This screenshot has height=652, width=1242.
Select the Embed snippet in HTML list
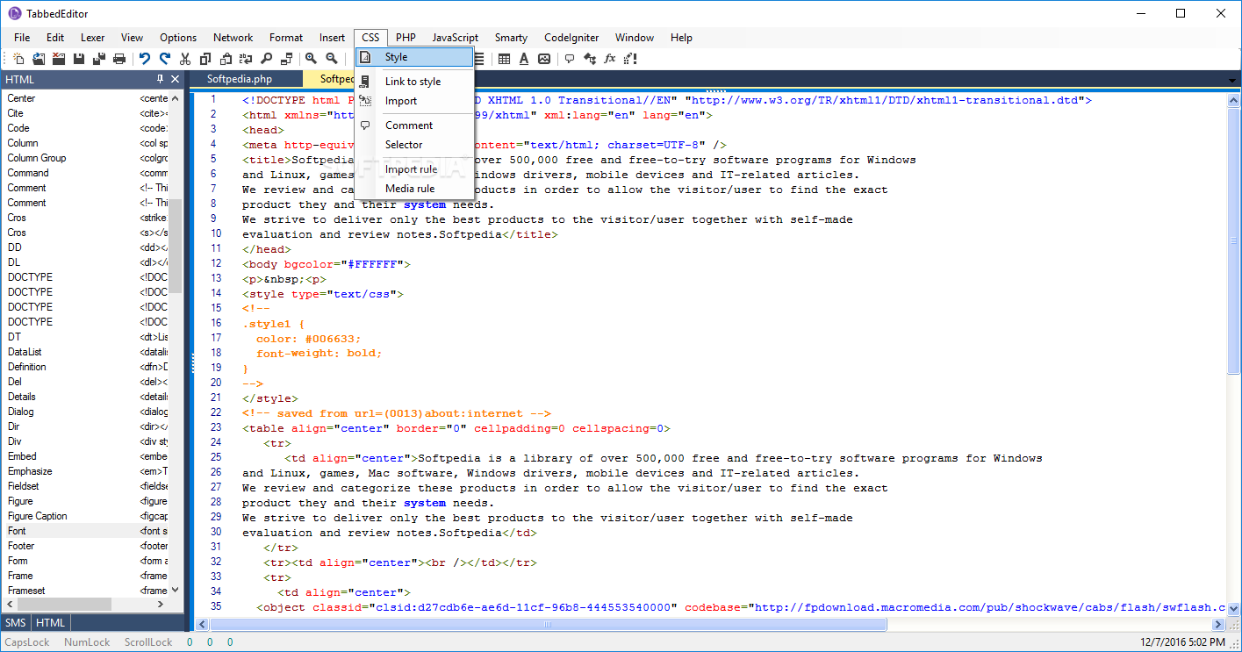point(87,456)
